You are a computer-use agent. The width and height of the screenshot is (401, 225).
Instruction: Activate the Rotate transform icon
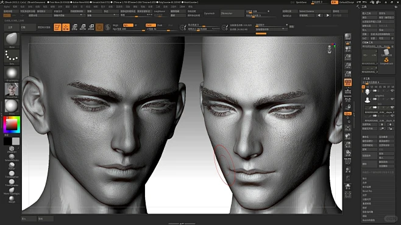(91, 27)
